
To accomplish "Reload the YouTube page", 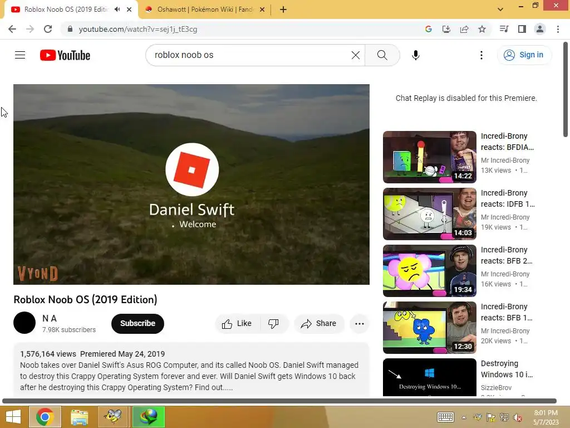I will pyautogui.click(x=48, y=29).
